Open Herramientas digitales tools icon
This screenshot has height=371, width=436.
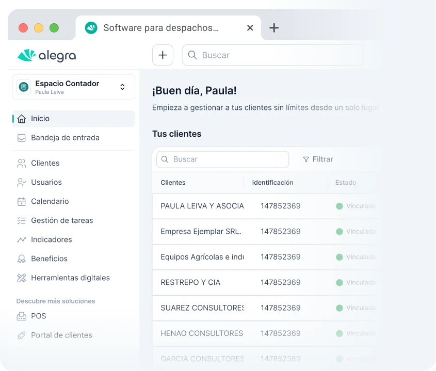(x=22, y=278)
